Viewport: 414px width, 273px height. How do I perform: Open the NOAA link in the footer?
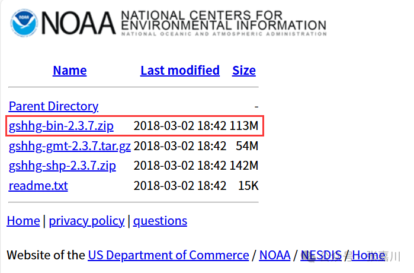(x=274, y=256)
